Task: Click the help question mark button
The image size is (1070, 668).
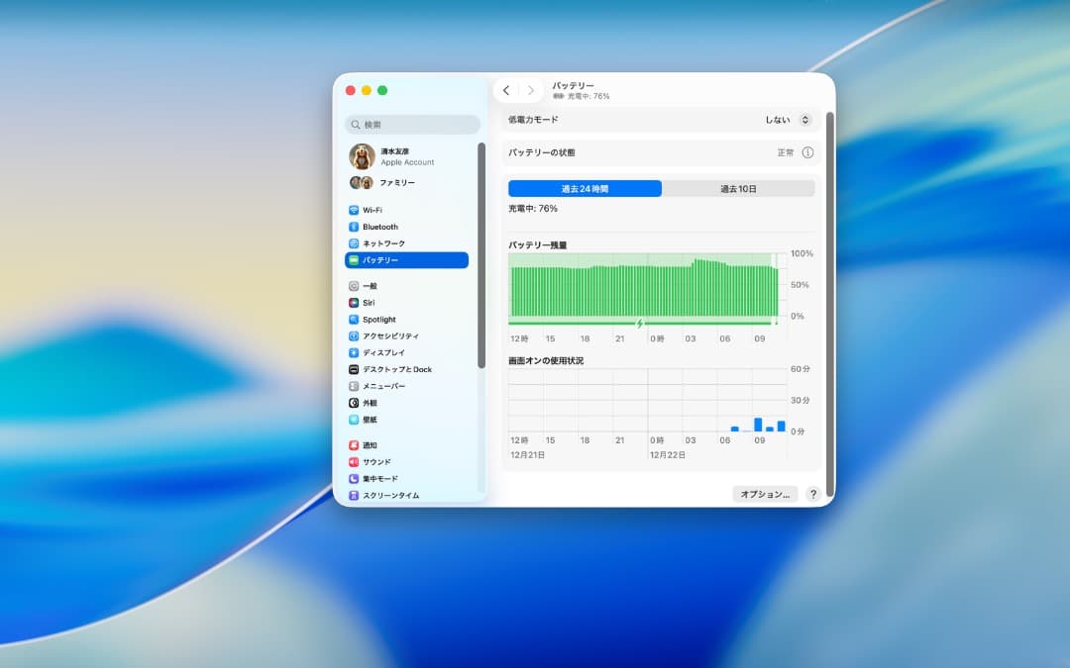Action: coord(812,494)
